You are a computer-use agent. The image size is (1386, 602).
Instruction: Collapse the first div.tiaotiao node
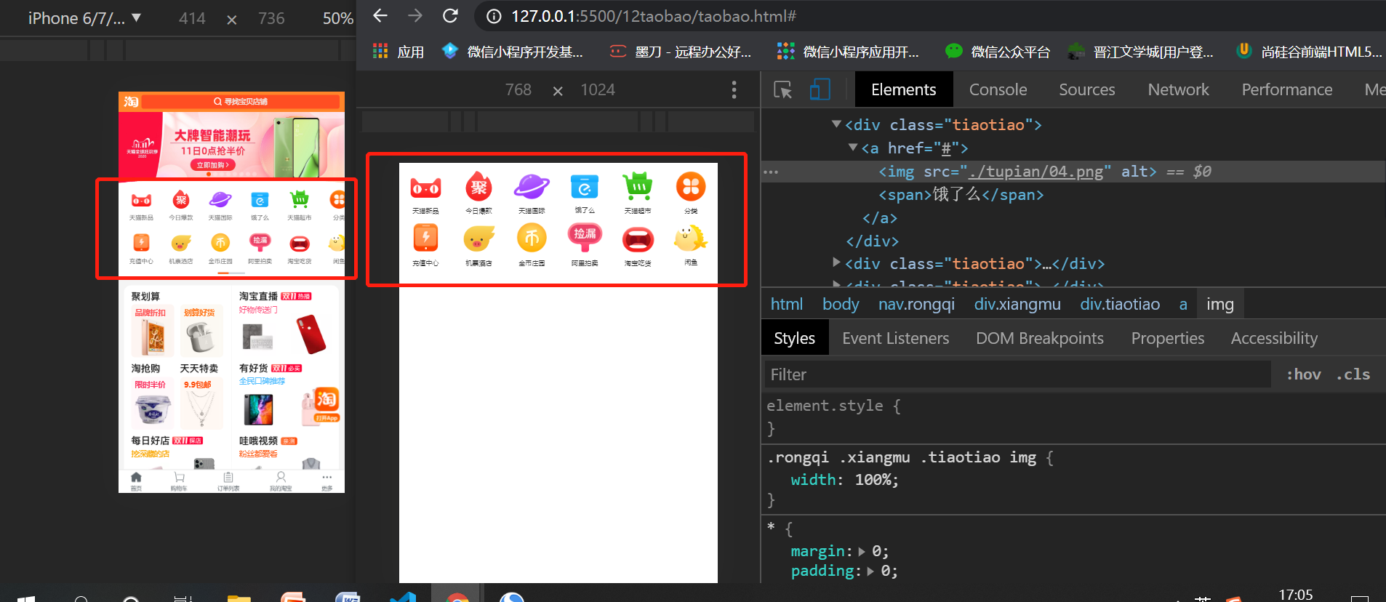837,124
